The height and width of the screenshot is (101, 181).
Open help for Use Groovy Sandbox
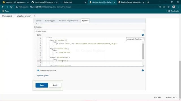click(143, 70)
